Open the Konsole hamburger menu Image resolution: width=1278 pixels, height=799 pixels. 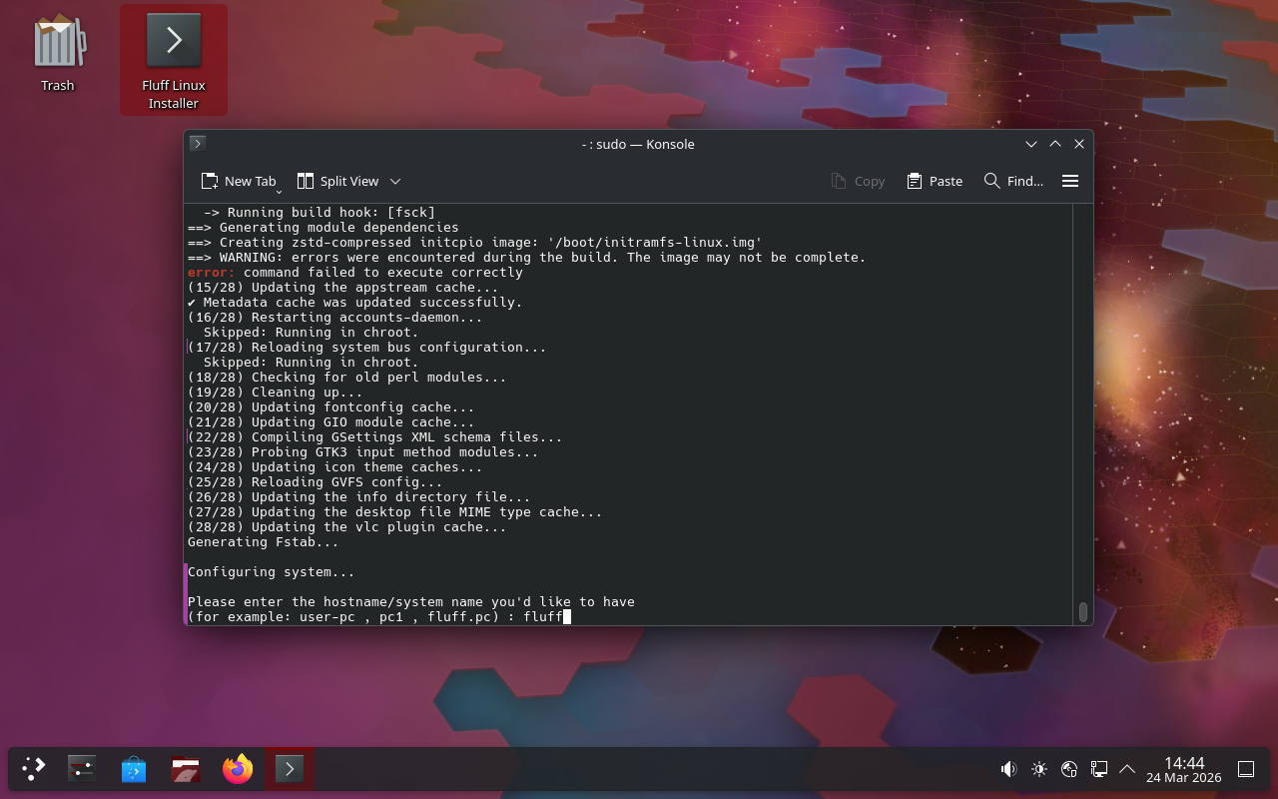click(1070, 181)
